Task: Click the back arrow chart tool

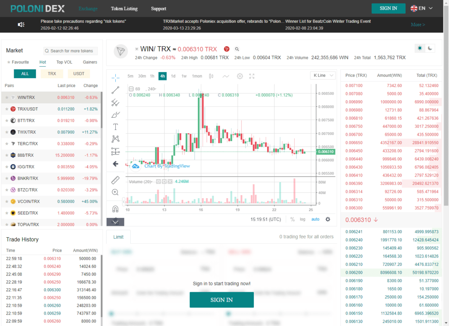Action: 115,164
